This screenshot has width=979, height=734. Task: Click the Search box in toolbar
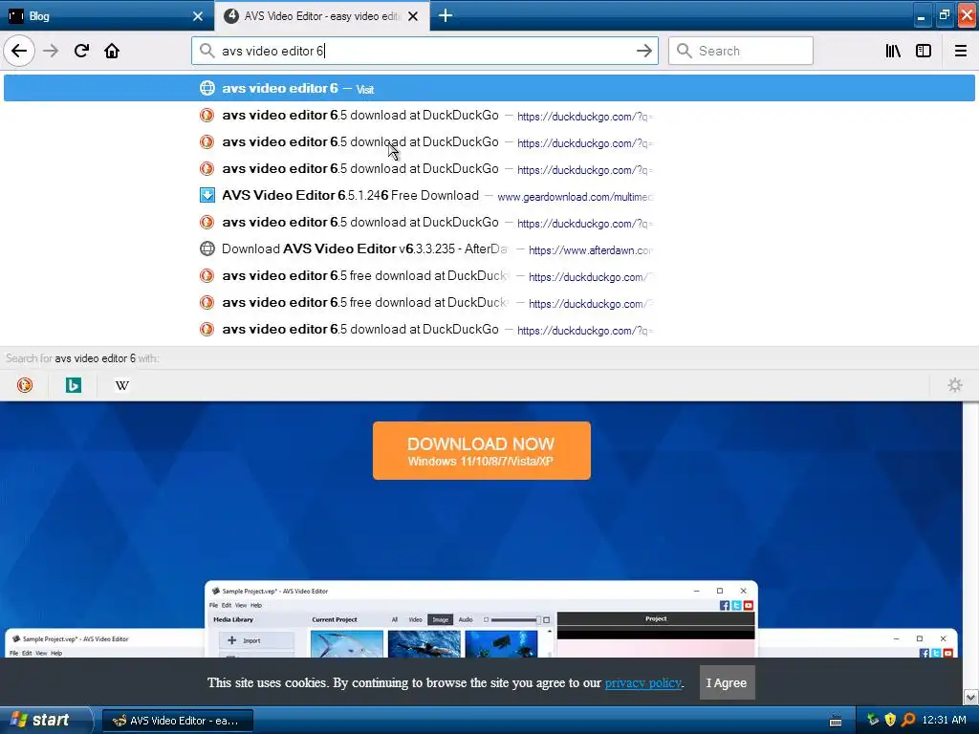pos(741,51)
